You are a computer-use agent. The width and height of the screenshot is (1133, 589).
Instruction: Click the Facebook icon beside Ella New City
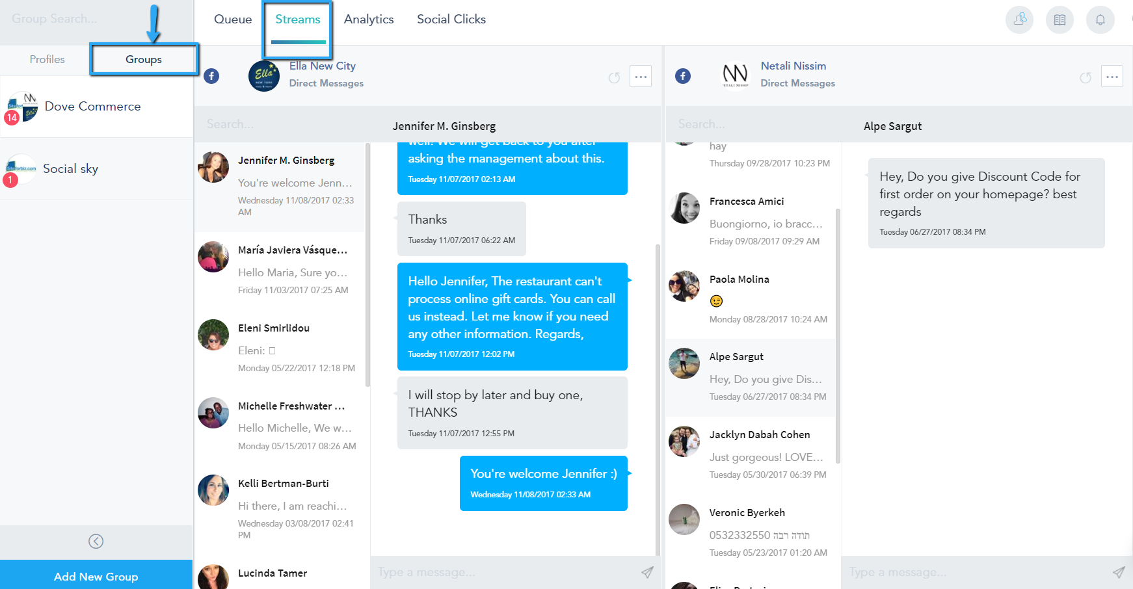coord(211,76)
